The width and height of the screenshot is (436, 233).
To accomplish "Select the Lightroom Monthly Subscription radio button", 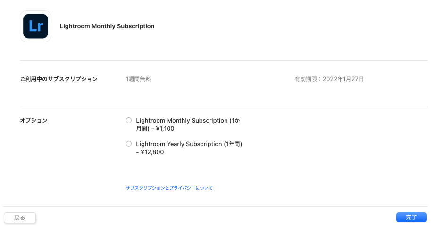I will (x=129, y=120).
